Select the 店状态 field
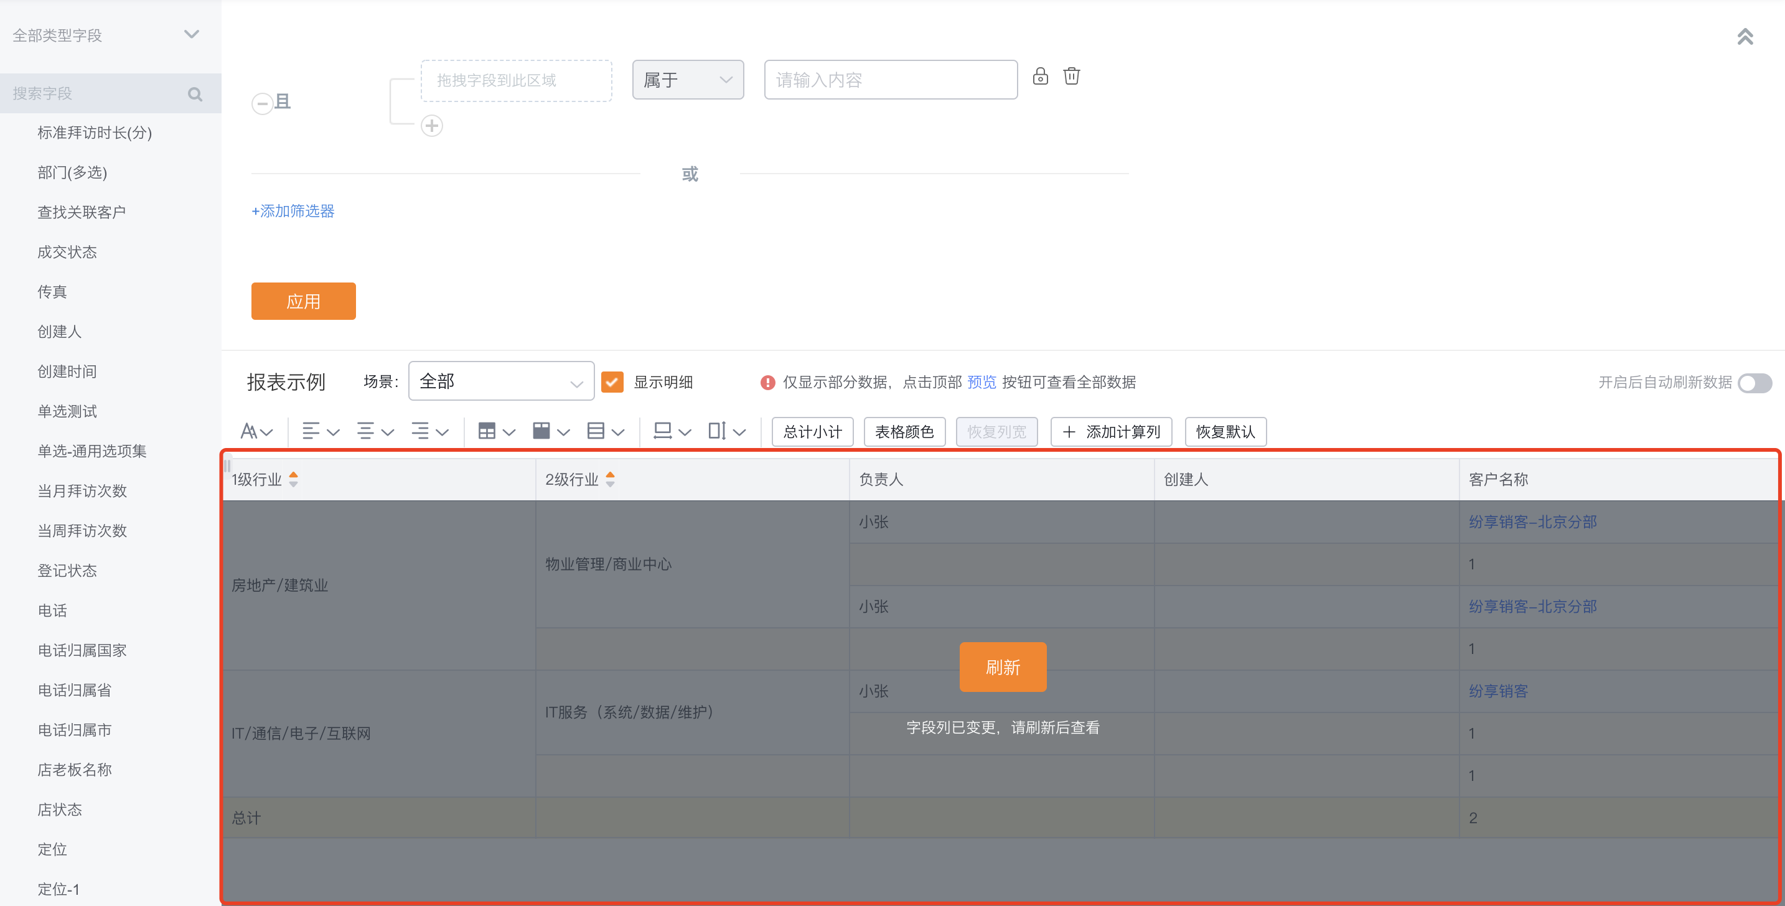Image resolution: width=1785 pixels, height=906 pixels. tap(60, 810)
